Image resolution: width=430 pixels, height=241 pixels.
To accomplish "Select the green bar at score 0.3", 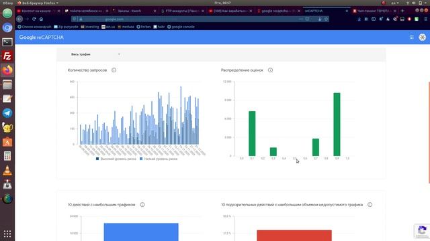I will point(273,152).
